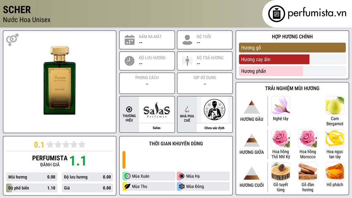Viewport: 352px width, 198px height.
Task: Click the Dịp Sử Dụng card
Action: 205,83
